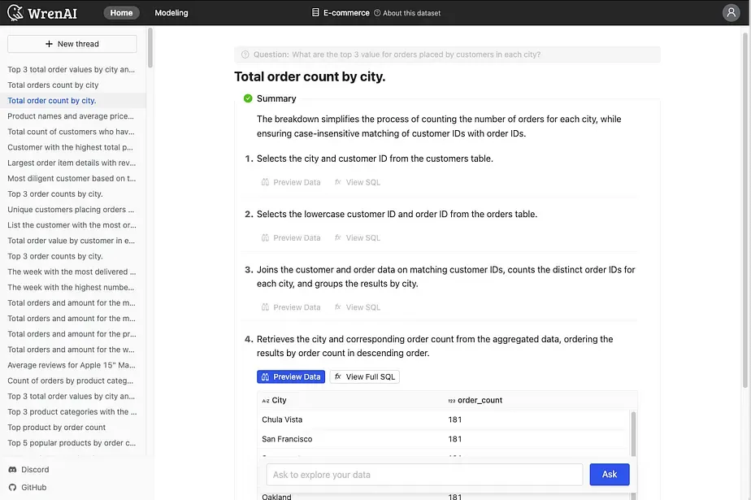Switch to the Home tab
Screen dimensions: 751x500
coord(121,13)
